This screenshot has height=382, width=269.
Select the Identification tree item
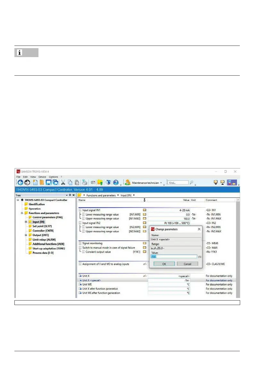[x=37, y=204]
